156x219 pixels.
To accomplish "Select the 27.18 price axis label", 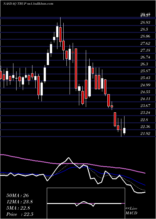I will [x=145, y=50].
